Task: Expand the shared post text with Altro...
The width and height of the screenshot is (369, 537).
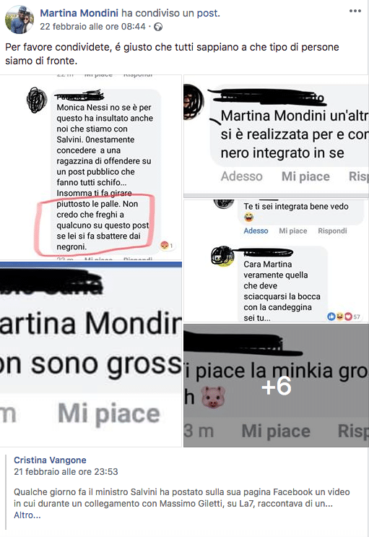Action: point(27,515)
